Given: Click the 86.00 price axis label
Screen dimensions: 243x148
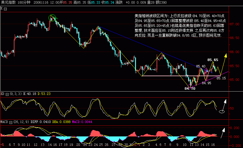Looking at the screenshot, I should pyautogui.click(x=234, y=52).
